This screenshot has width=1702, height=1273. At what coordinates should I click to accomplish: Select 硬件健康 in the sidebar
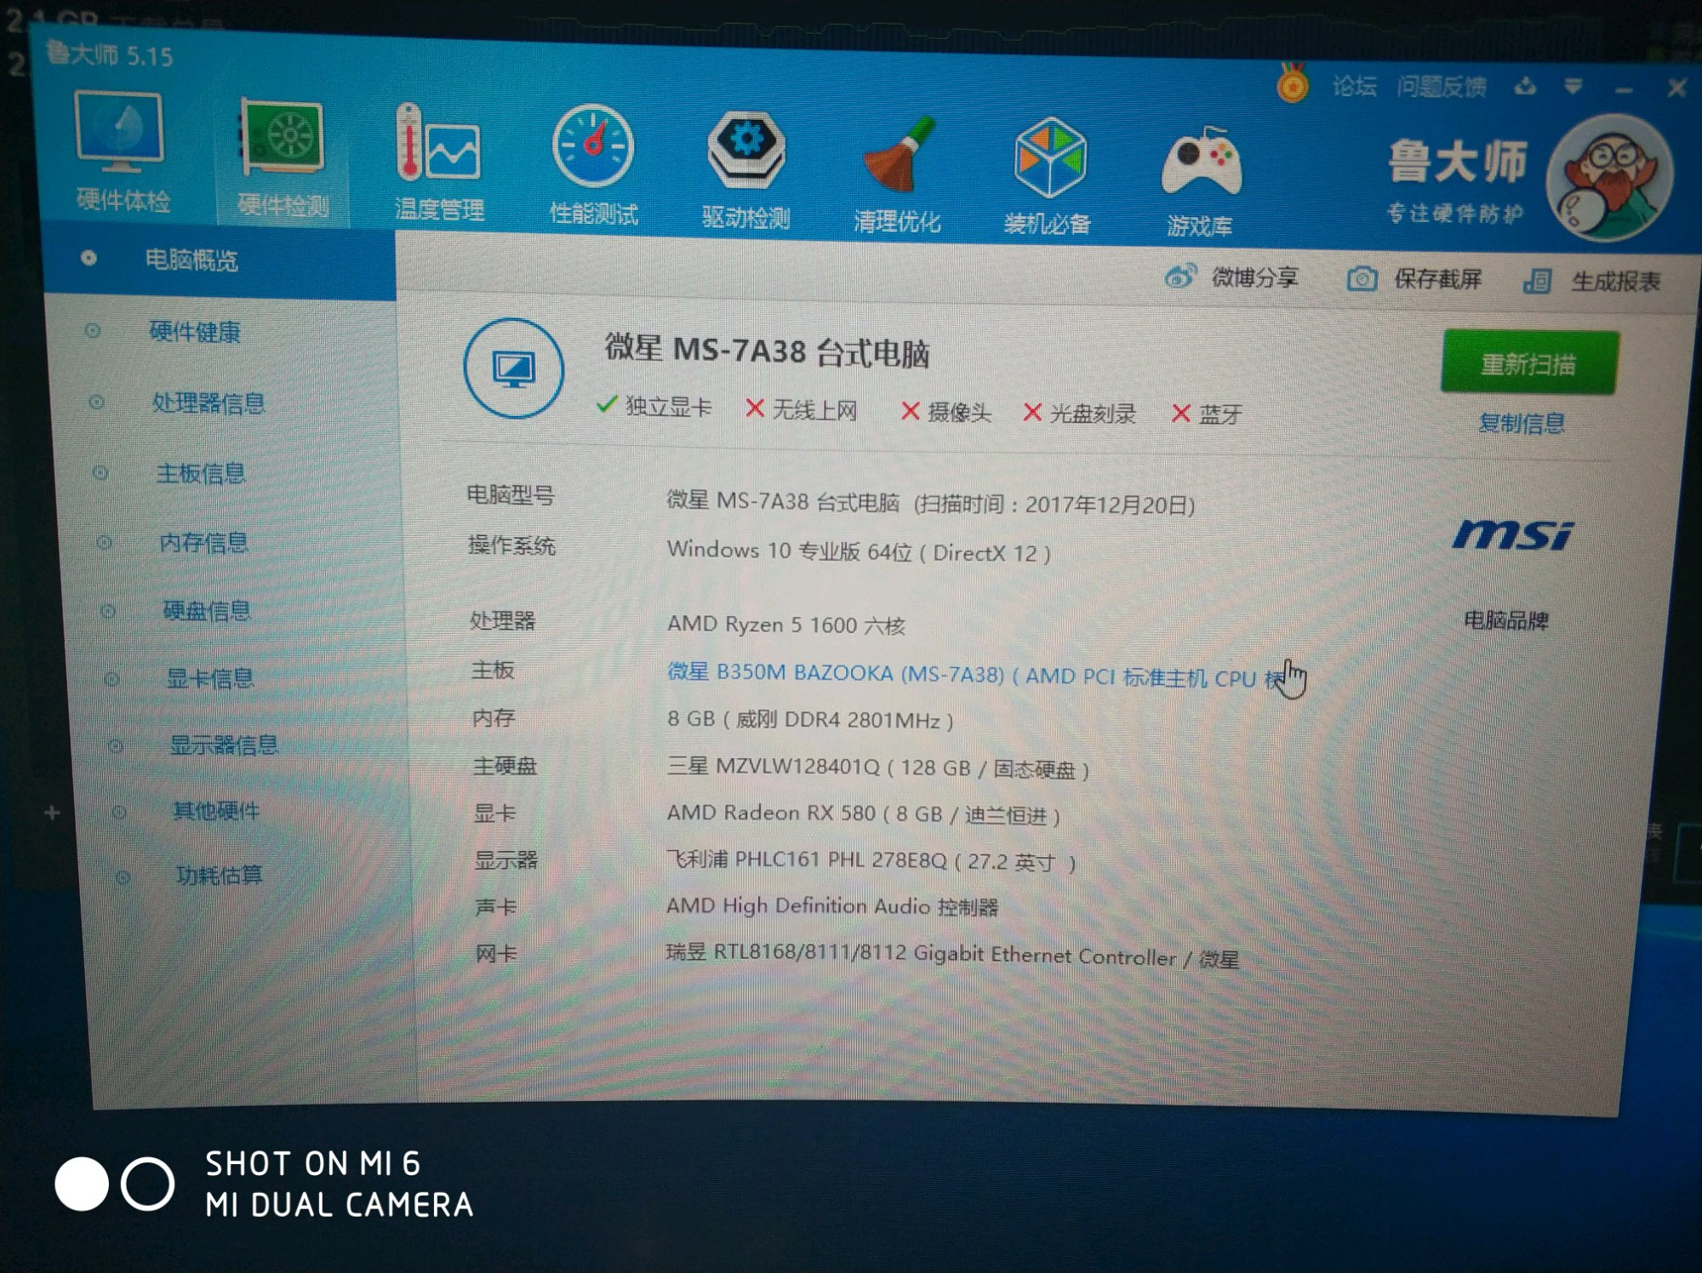point(194,332)
